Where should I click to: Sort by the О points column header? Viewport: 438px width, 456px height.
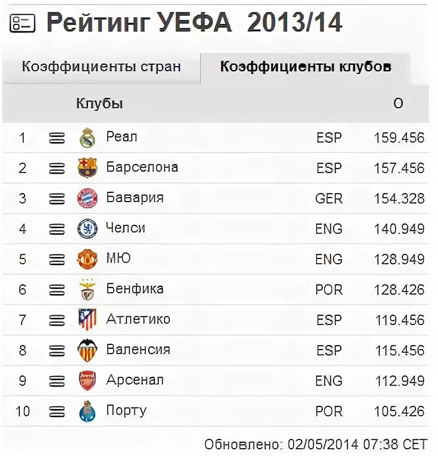[398, 104]
